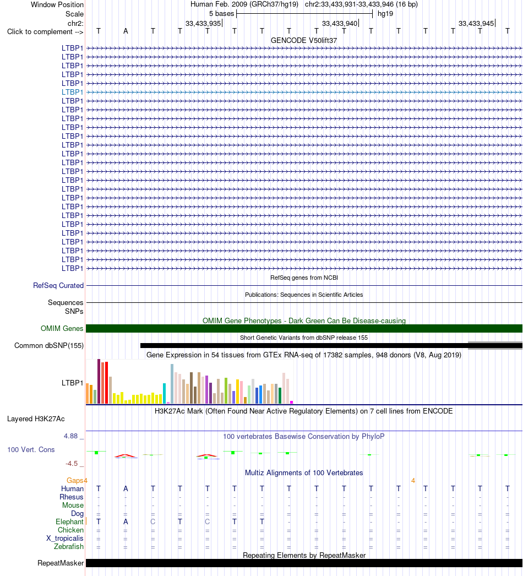Open the Common dbSNP(155) track label
523x576 pixels.
point(49,346)
